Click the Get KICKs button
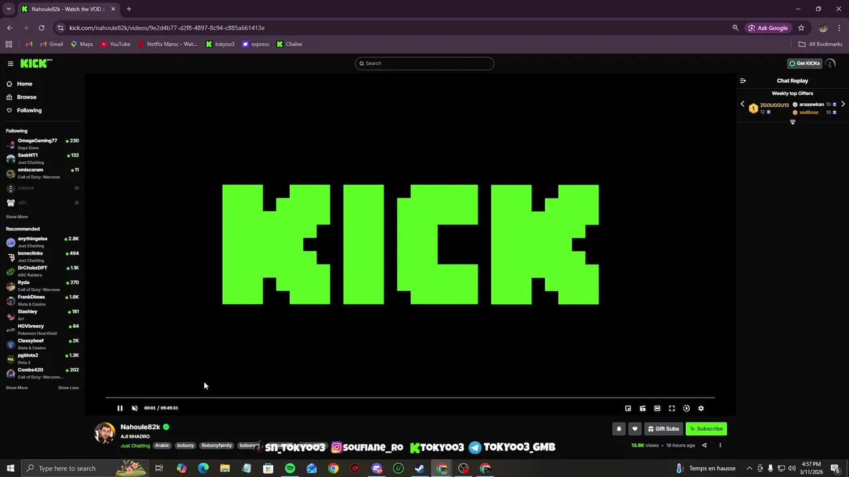Screen dimensions: 849x477 coord(805,64)
